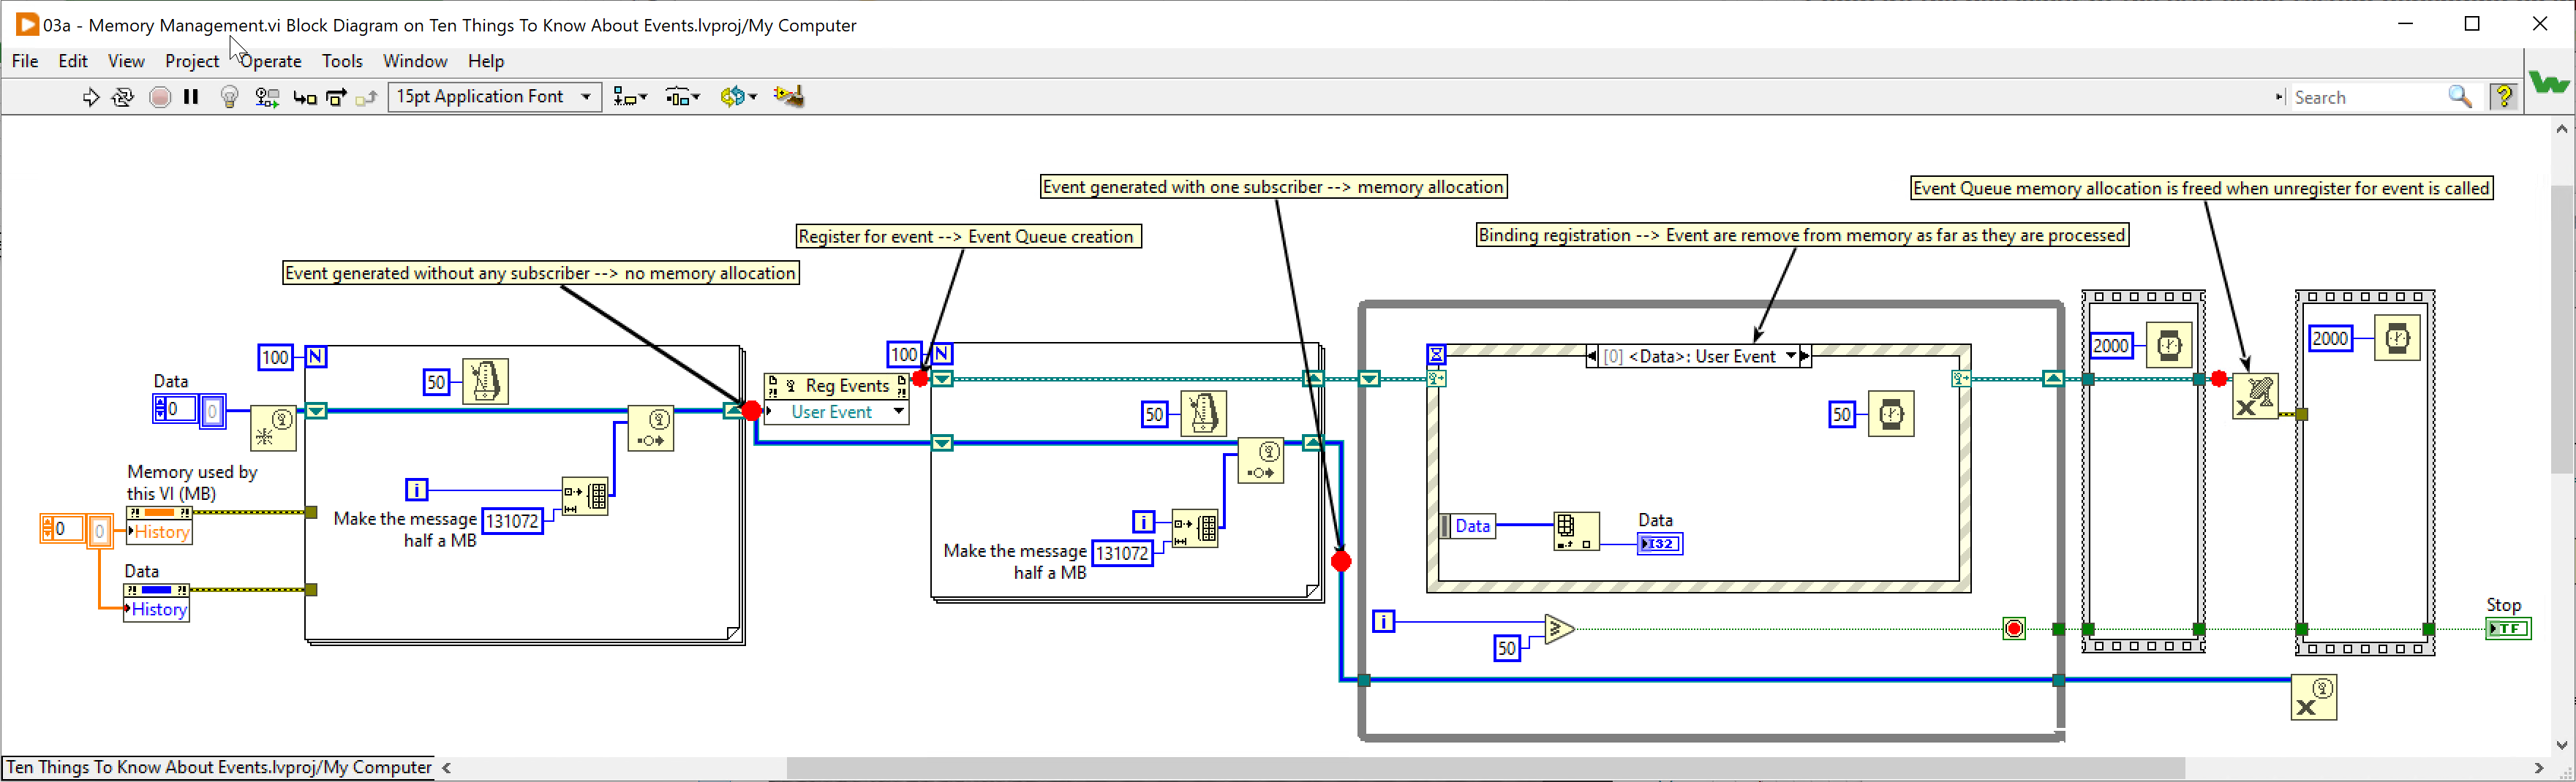Image resolution: width=2576 pixels, height=782 pixels.
Task: Click the Stop boolean TF indicator terminal
Action: (2508, 629)
